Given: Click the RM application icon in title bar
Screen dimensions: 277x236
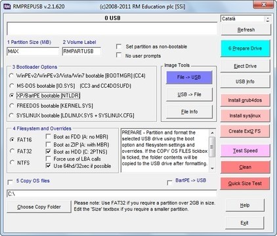Looking at the screenshot, I should [7, 7].
